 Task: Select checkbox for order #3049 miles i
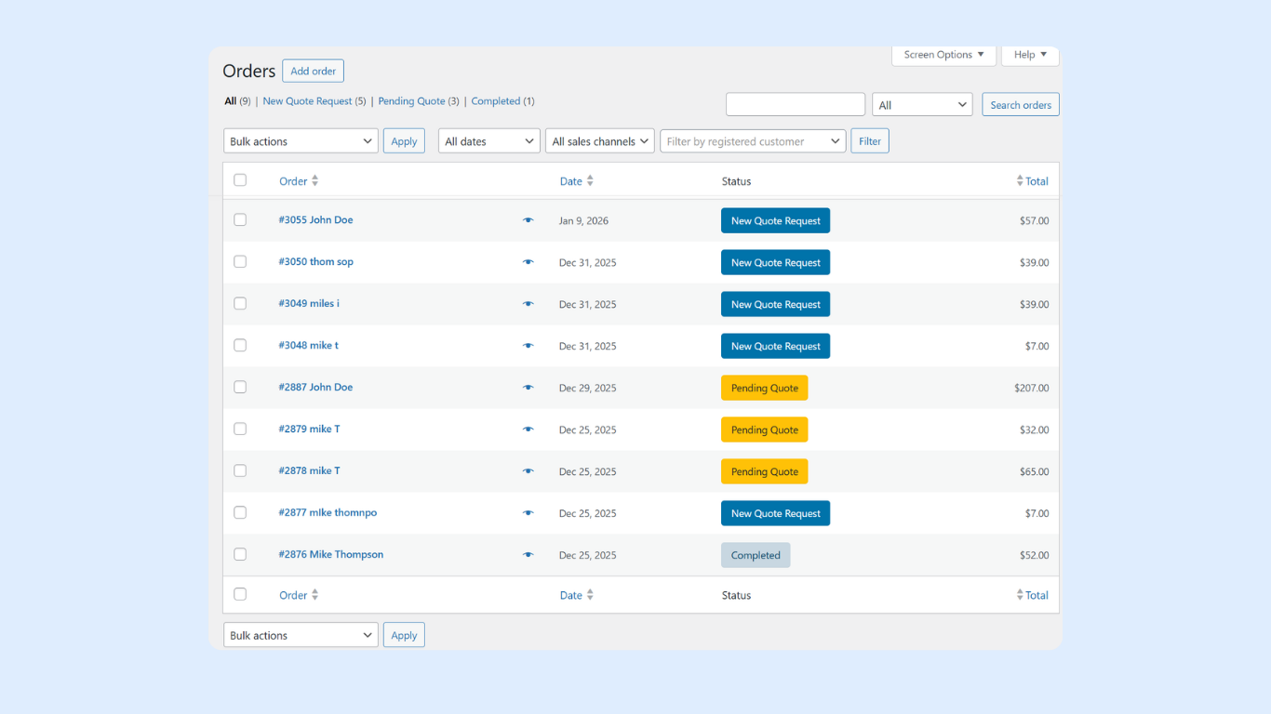(240, 303)
